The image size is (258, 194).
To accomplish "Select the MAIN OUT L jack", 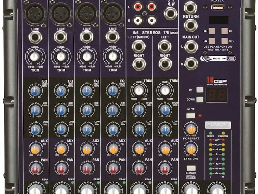I will (x=191, y=47).
